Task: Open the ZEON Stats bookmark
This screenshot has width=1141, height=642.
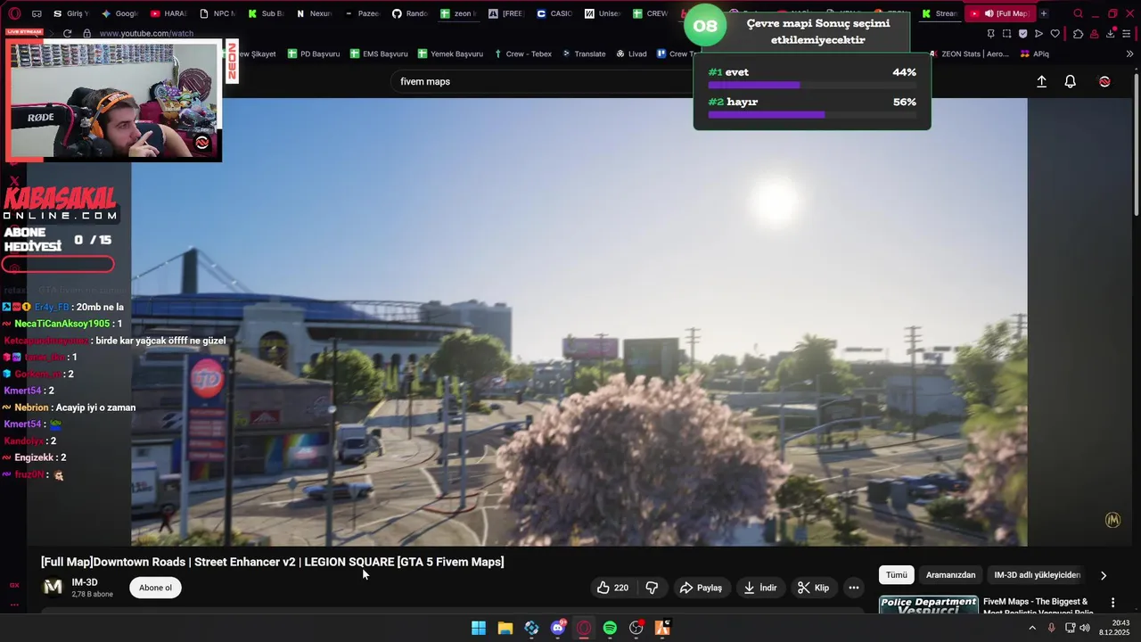Action: [968, 53]
